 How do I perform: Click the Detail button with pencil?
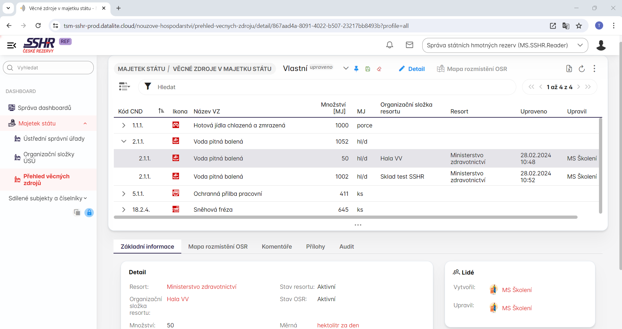pos(412,69)
